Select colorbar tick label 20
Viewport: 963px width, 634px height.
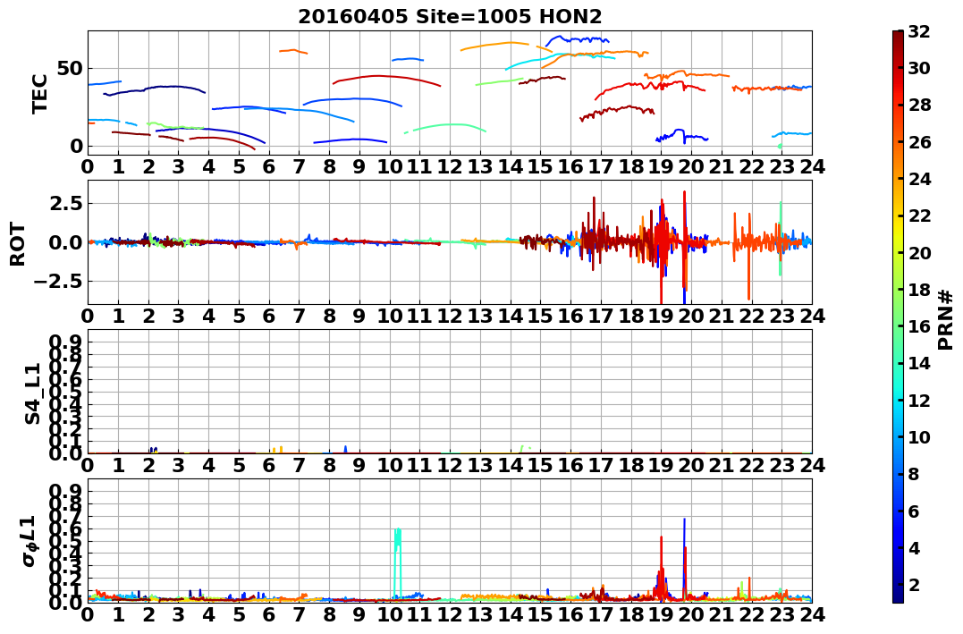click(x=919, y=252)
